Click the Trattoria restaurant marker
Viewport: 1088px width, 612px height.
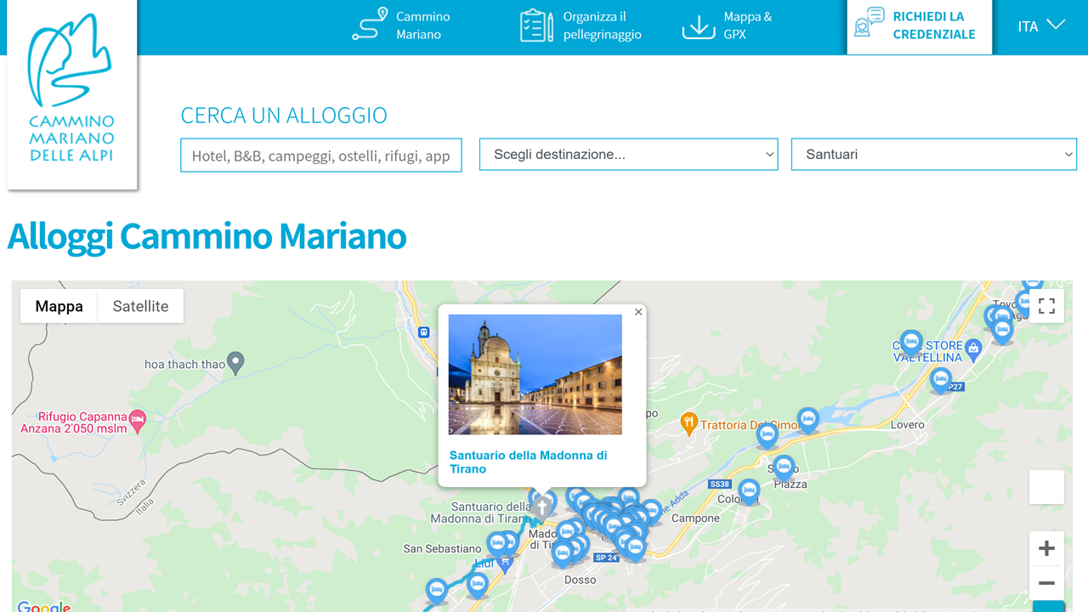[x=688, y=422]
